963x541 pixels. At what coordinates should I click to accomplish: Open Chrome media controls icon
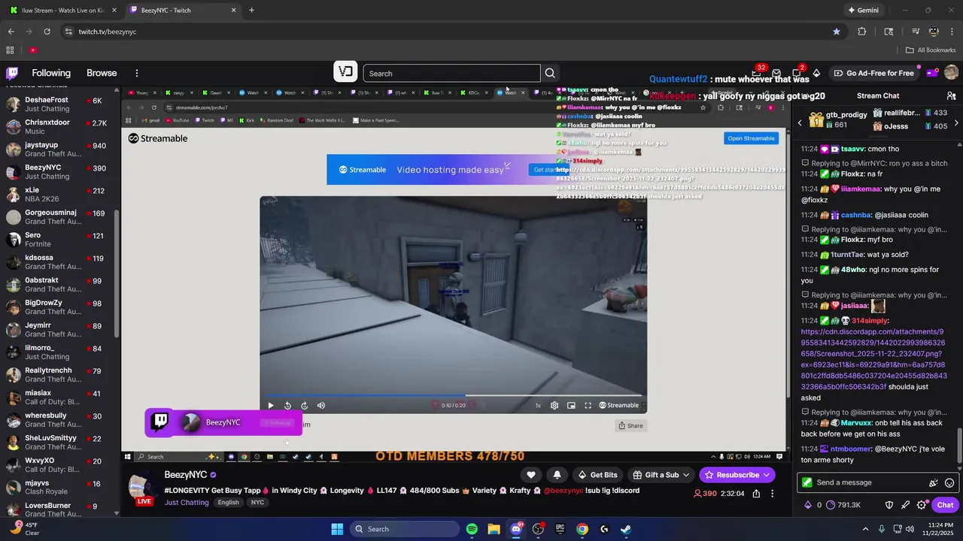pyautogui.click(x=916, y=32)
